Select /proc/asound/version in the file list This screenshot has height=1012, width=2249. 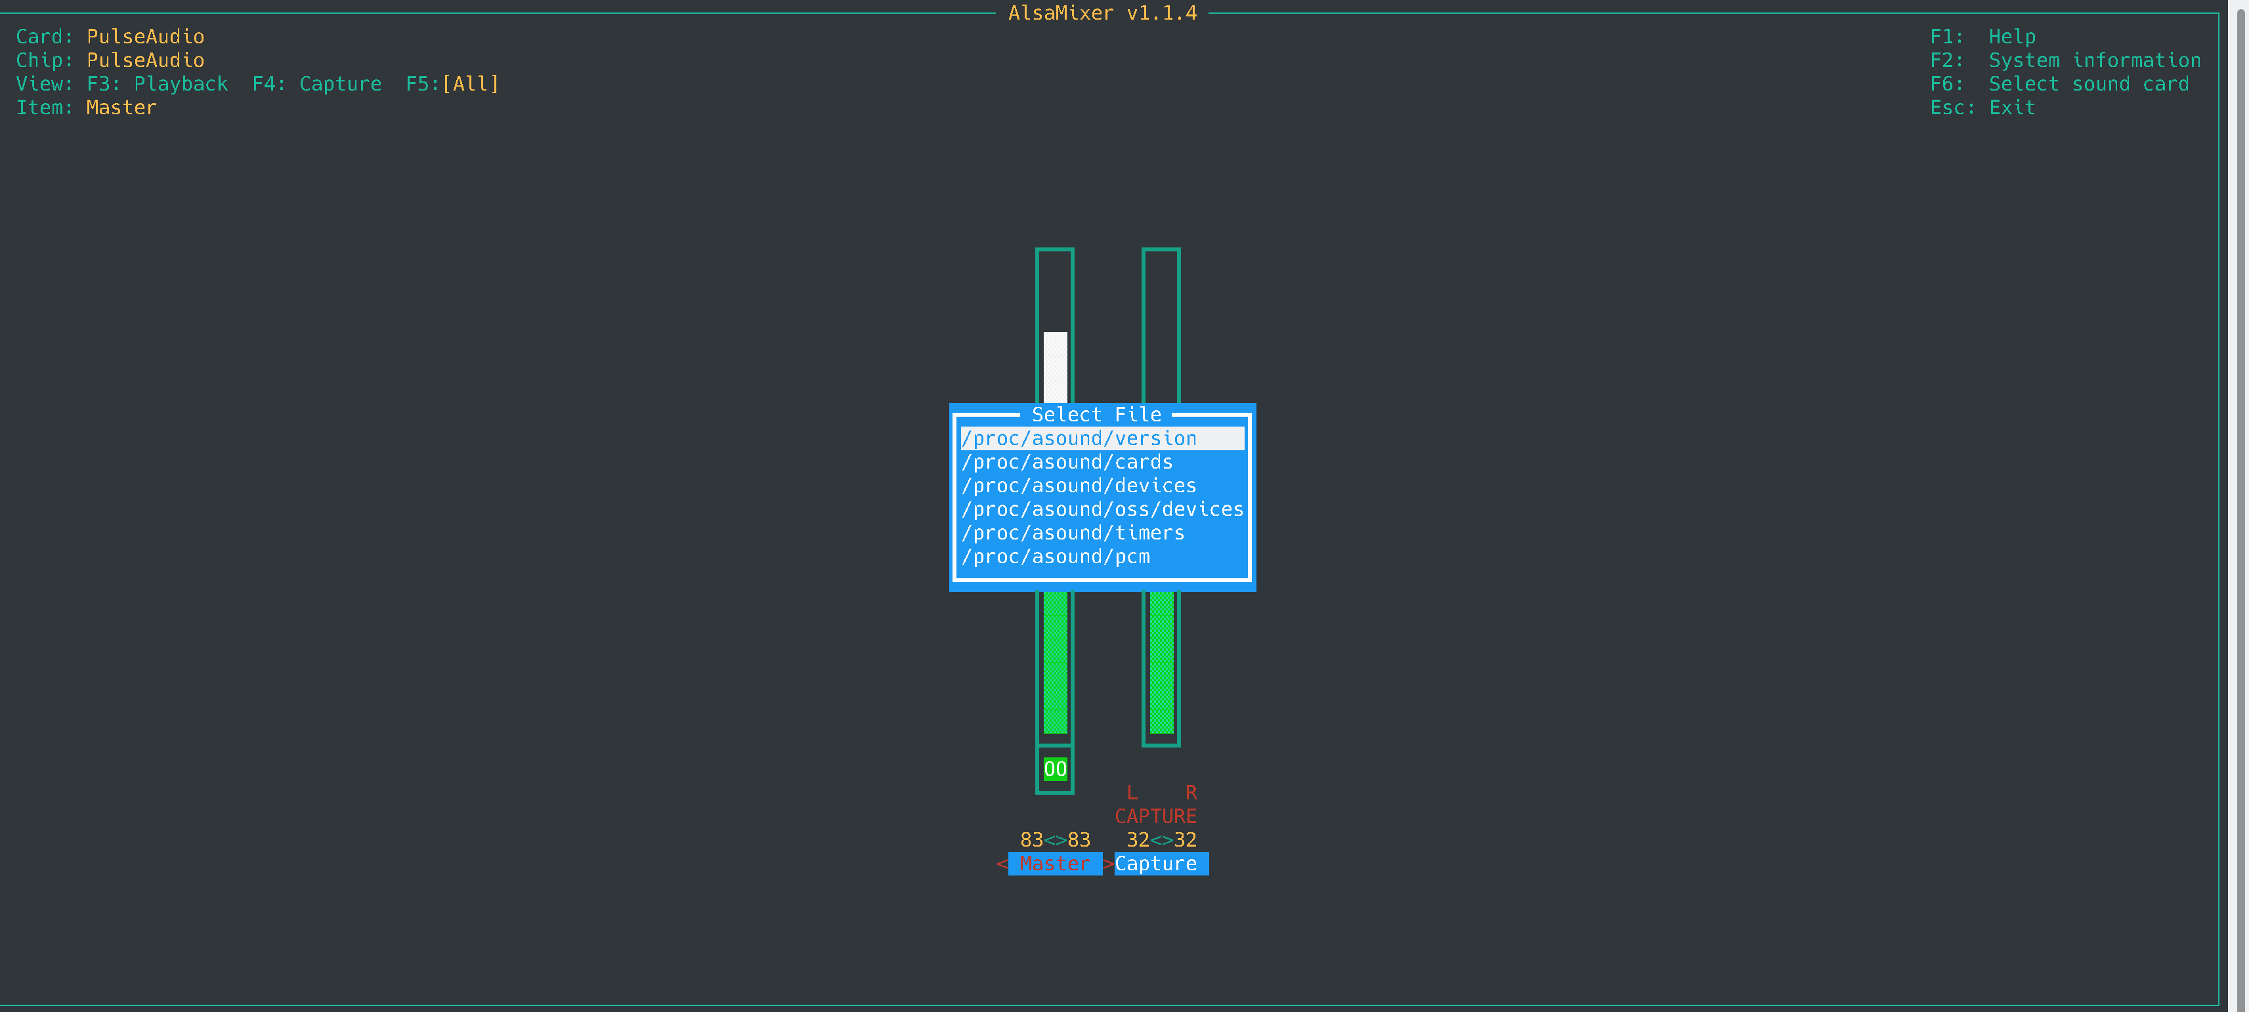pyautogui.click(x=1103, y=438)
